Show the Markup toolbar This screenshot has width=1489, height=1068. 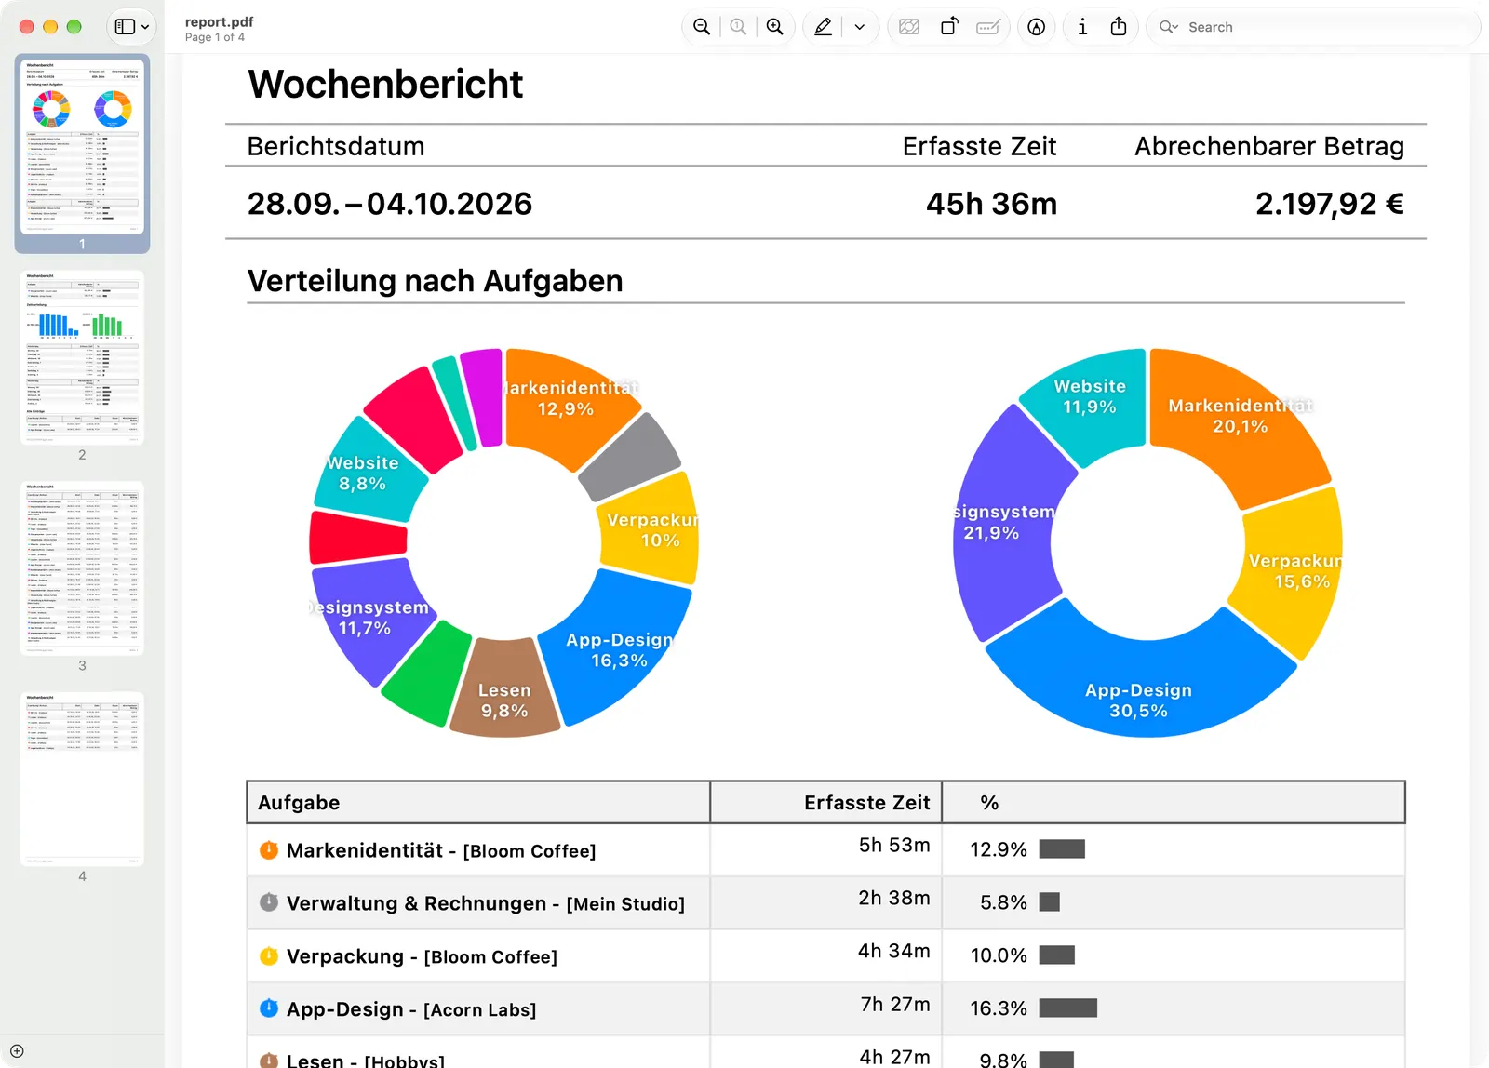[1036, 27]
